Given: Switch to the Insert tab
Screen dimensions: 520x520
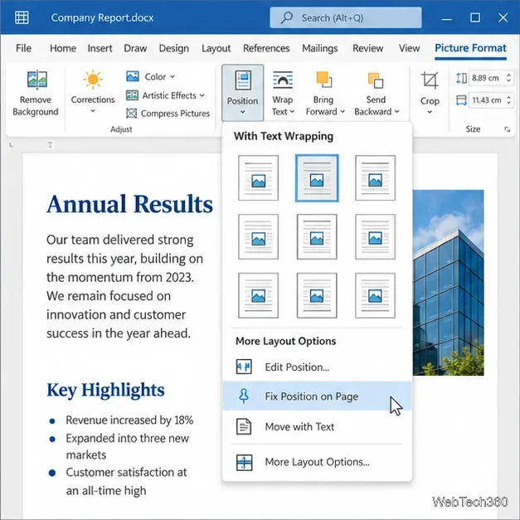Looking at the screenshot, I should [x=100, y=48].
